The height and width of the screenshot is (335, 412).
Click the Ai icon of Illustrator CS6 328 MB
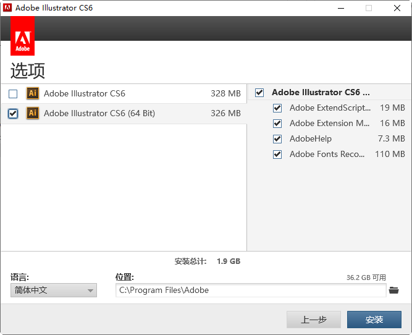33,93
